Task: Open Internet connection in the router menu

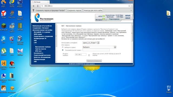Action: tap(41, 28)
